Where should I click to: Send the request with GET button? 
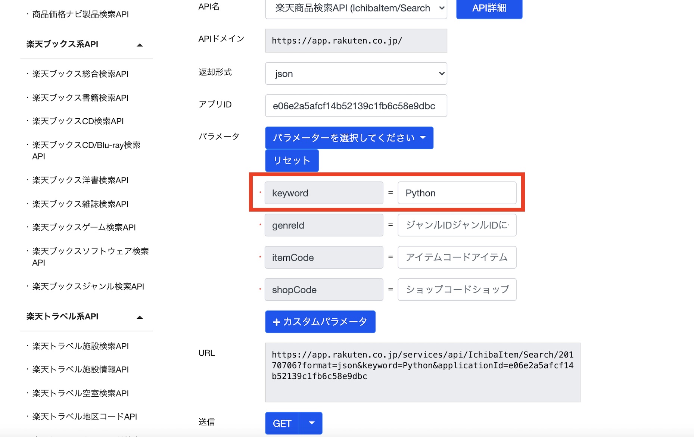pyautogui.click(x=282, y=423)
